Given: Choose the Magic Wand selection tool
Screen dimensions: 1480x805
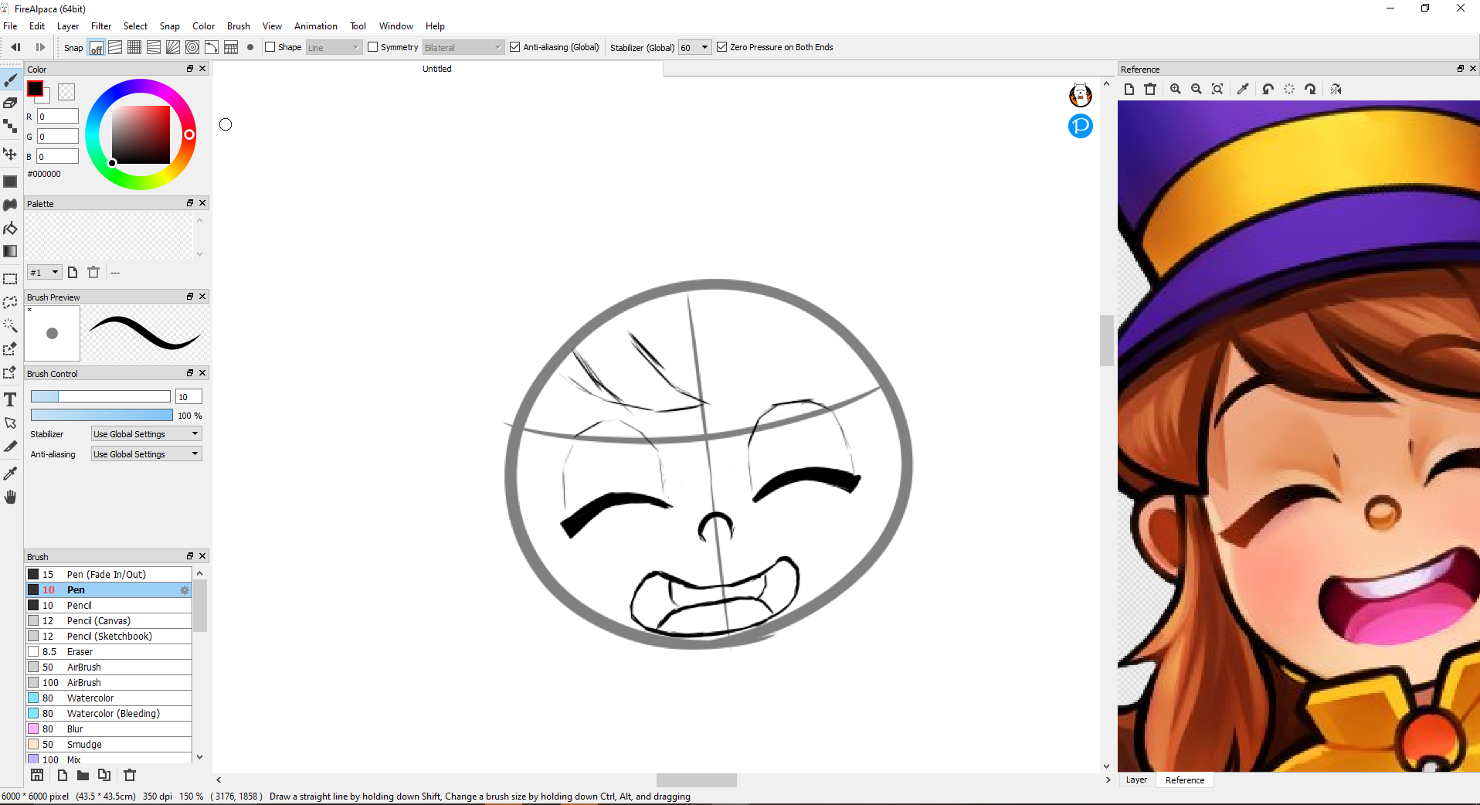Looking at the screenshot, I should (10, 325).
